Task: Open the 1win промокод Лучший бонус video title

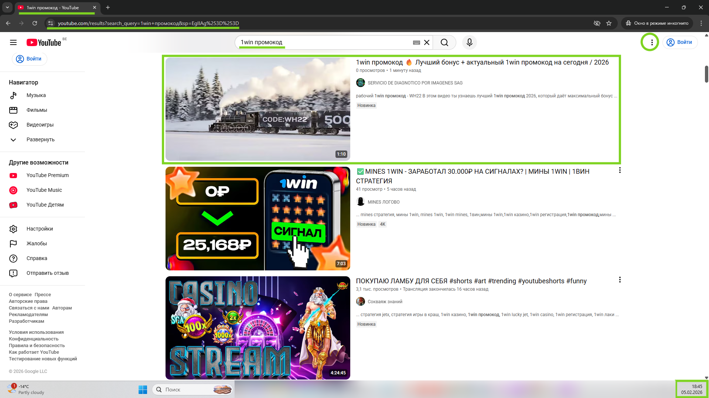Action: 482,62
